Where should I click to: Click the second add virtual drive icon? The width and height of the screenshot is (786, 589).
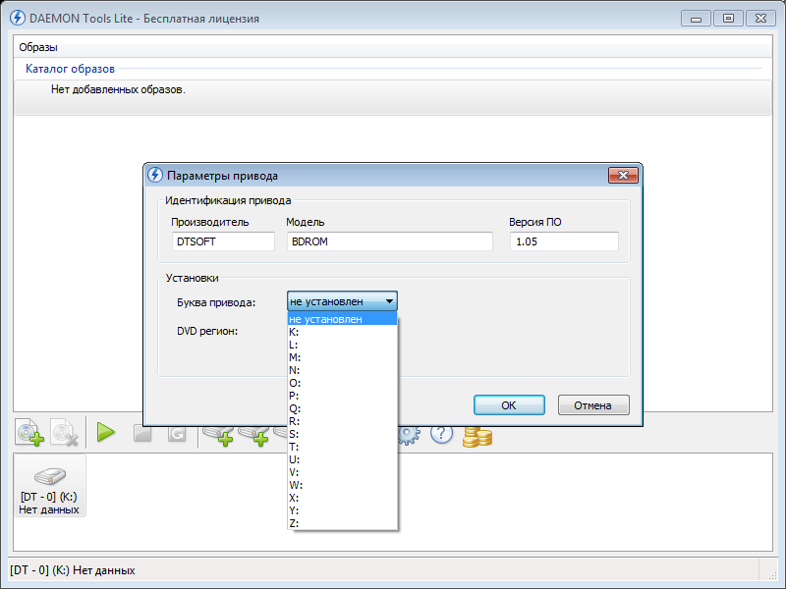click(254, 436)
